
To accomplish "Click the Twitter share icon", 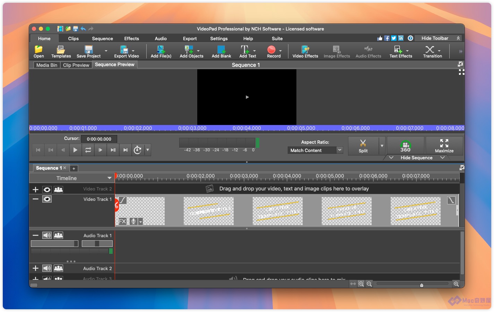I will coord(394,38).
